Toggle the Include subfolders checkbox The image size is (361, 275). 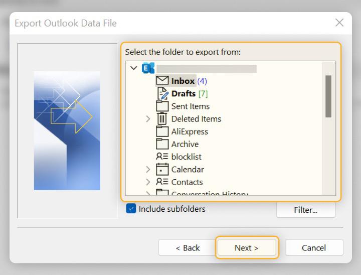click(x=131, y=209)
